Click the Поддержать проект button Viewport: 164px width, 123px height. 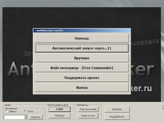point(82,78)
